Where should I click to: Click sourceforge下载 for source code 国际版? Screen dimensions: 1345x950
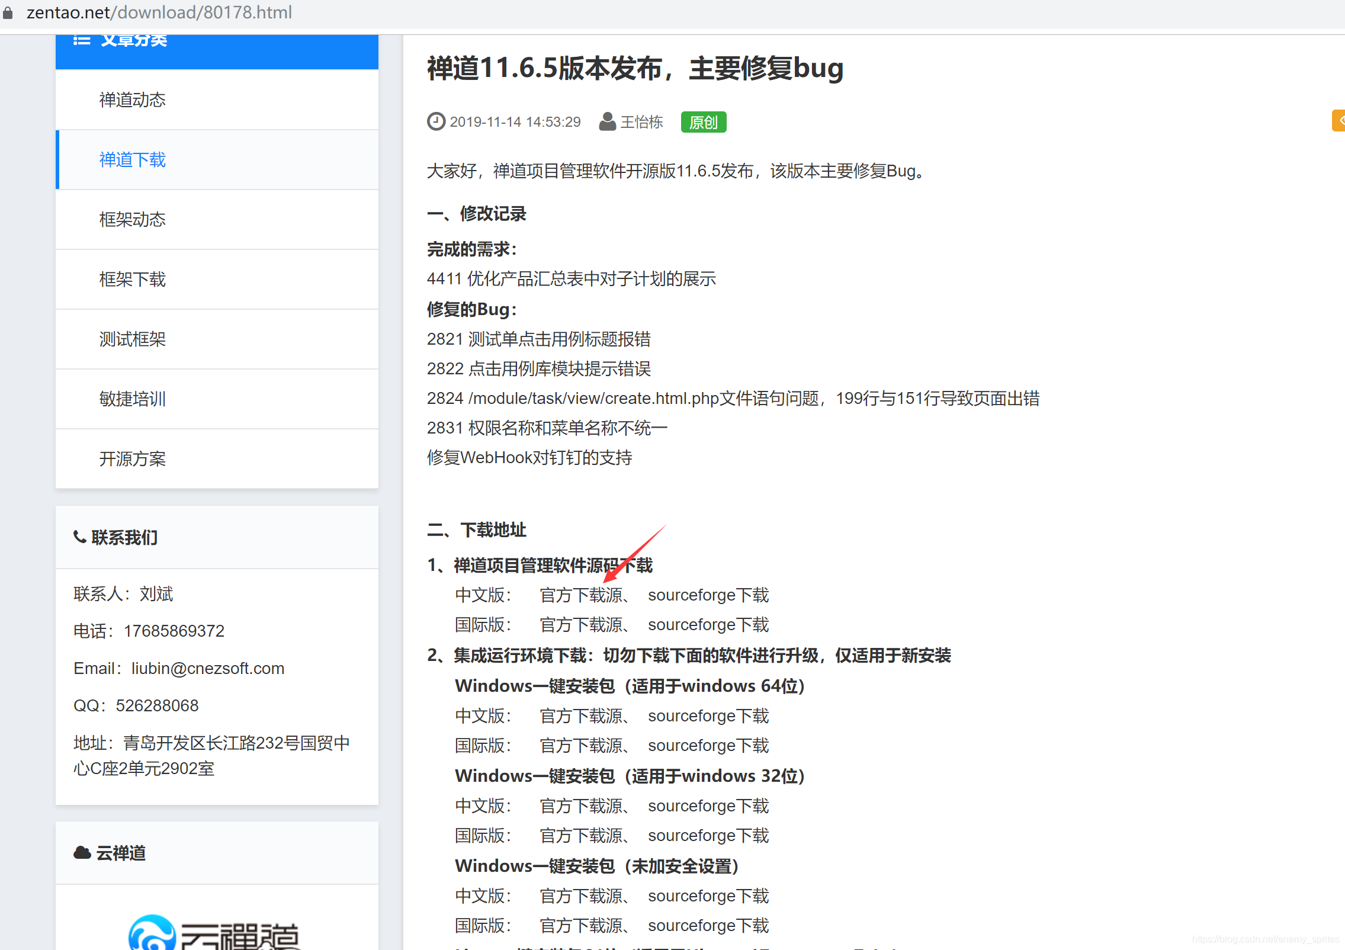point(708,625)
